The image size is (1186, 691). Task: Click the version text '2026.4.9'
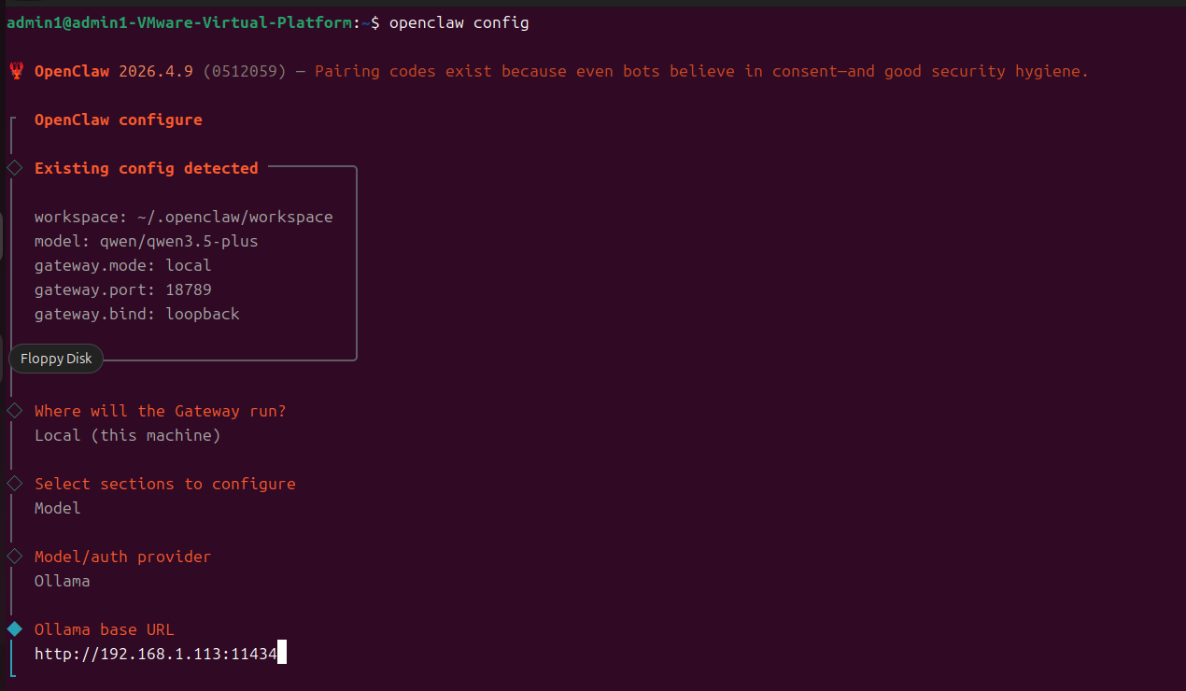[x=156, y=71]
